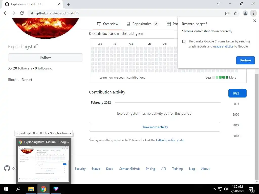Open Windows taskbar search

click(x=18, y=189)
